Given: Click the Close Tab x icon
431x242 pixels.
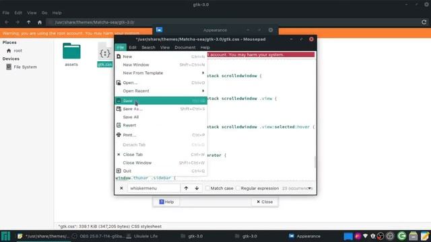Looking at the screenshot, I should click(x=119, y=155).
